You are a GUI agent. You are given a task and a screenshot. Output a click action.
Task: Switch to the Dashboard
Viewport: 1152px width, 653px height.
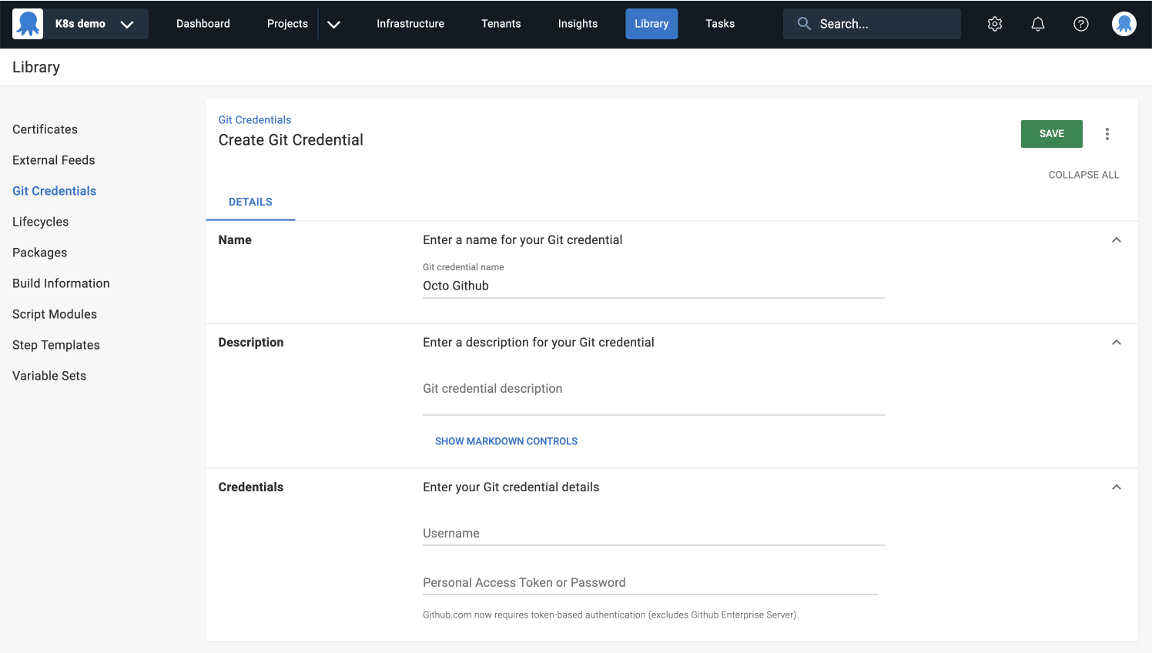pyautogui.click(x=203, y=24)
